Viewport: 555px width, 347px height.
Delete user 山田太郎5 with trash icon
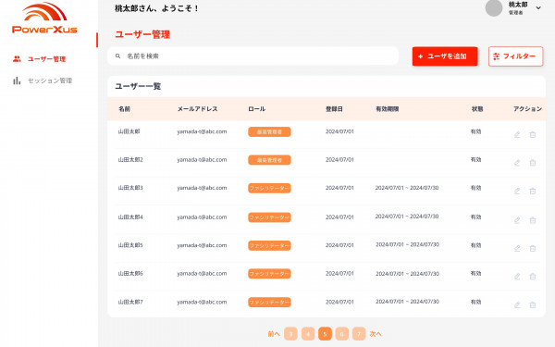(x=533, y=249)
